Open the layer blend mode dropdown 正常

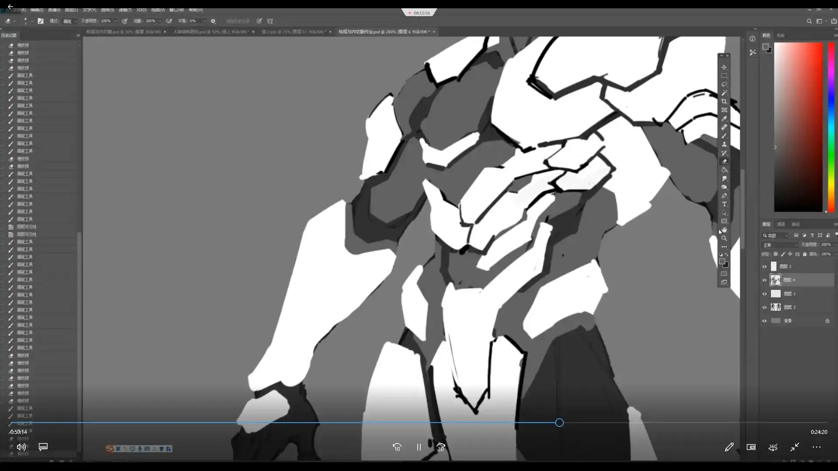pyautogui.click(x=780, y=245)
